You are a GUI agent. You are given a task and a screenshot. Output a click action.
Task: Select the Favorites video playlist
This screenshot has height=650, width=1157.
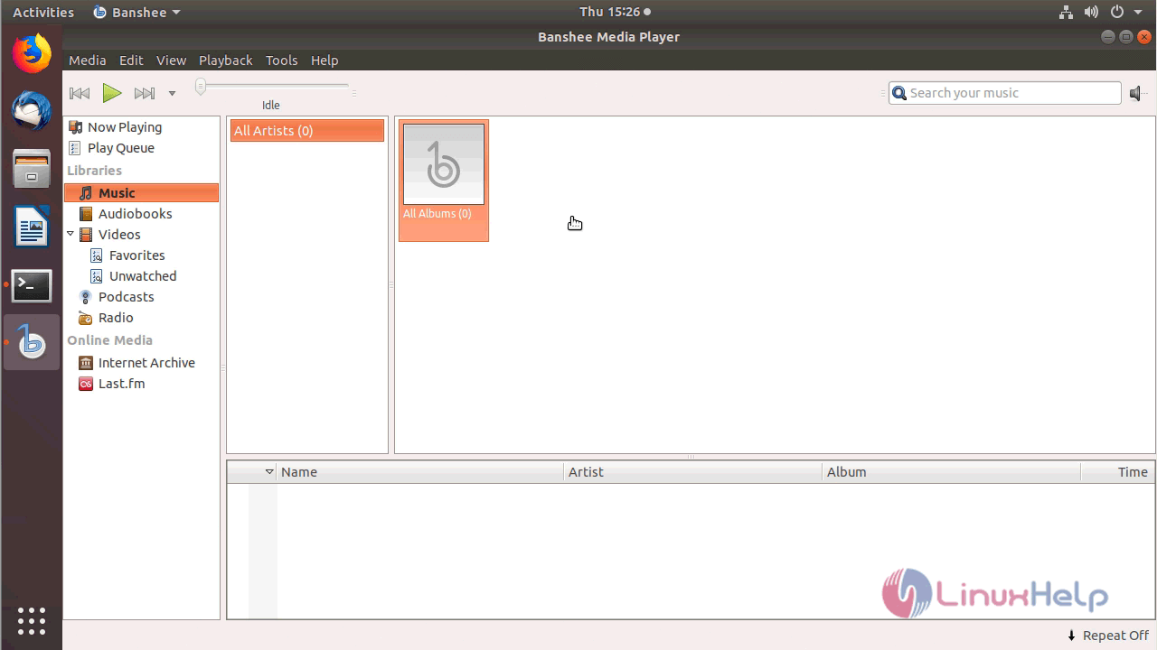[141, 255]
